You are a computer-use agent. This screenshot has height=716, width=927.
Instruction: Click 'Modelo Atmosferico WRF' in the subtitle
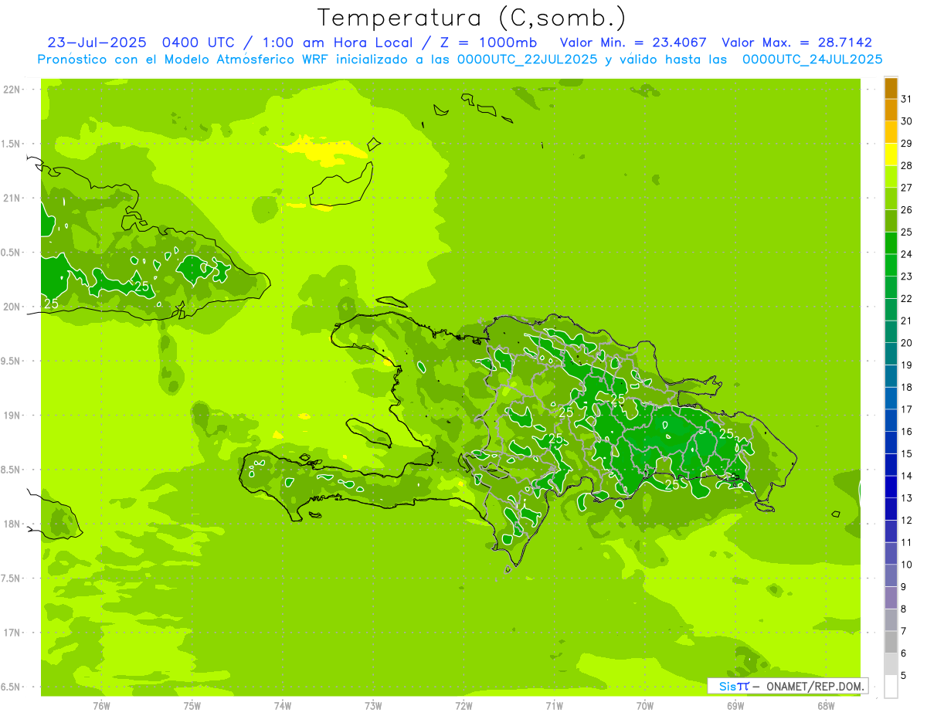point(247,59)
